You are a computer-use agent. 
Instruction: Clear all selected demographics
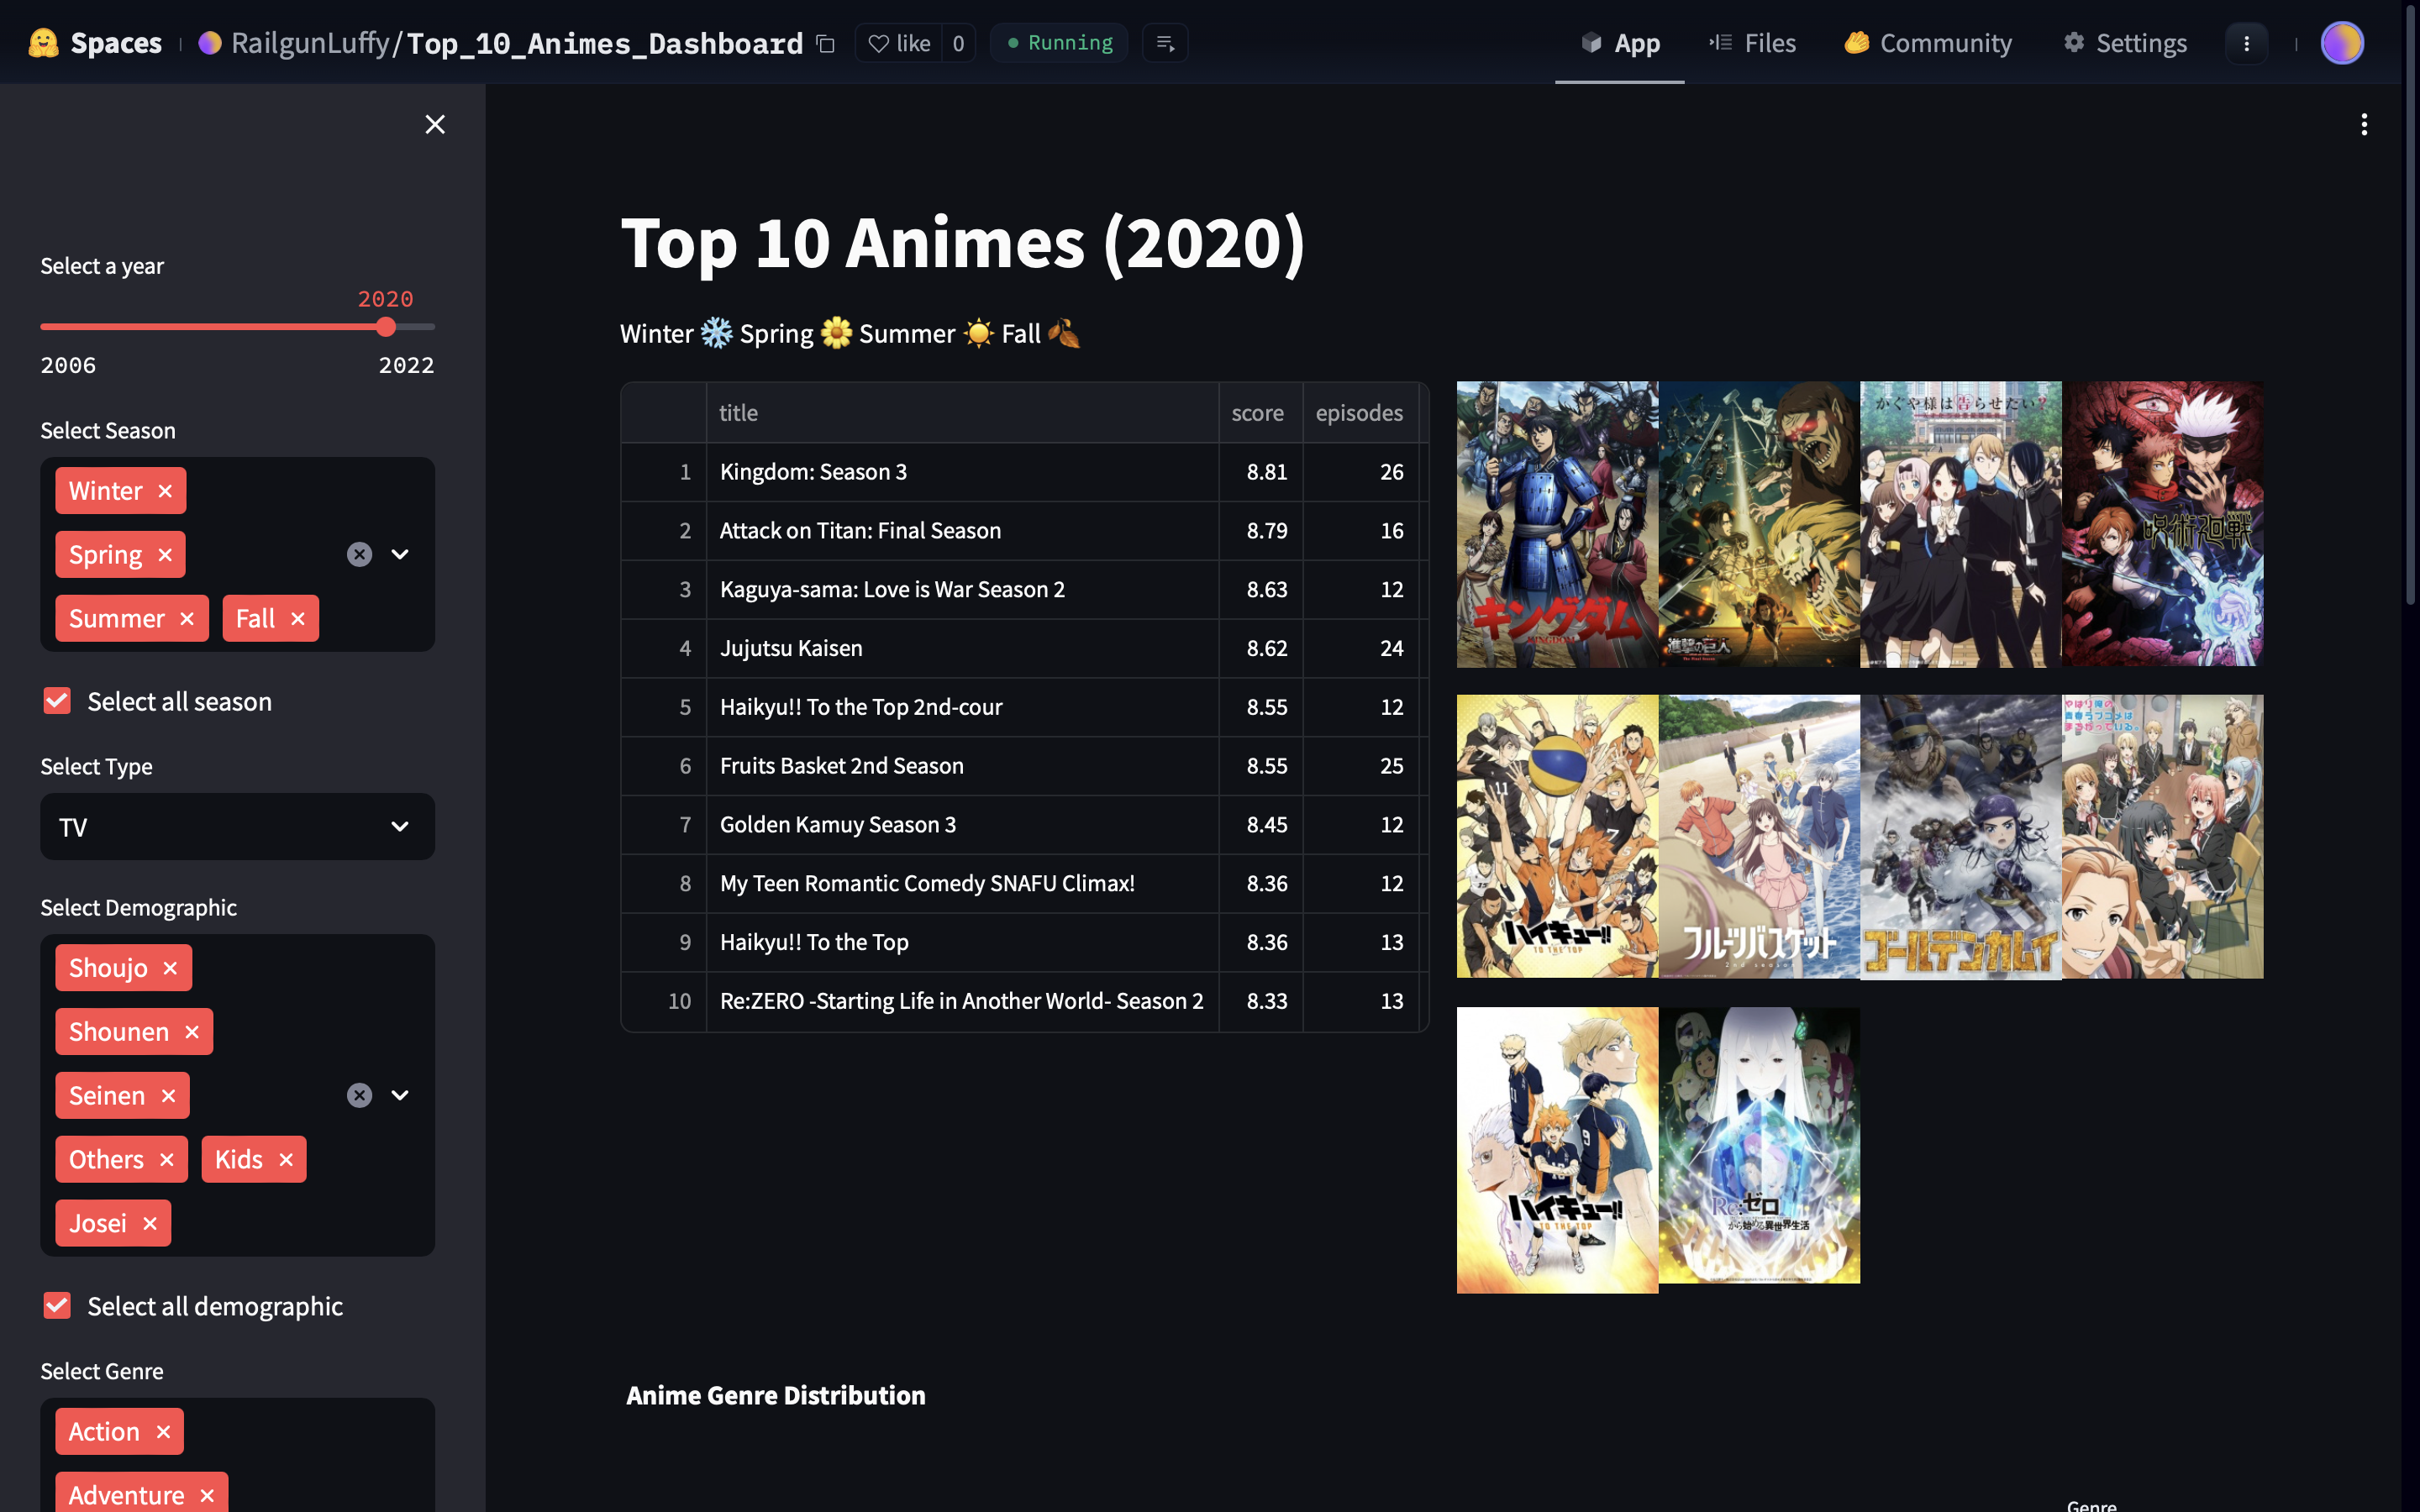click(359, 1095)
